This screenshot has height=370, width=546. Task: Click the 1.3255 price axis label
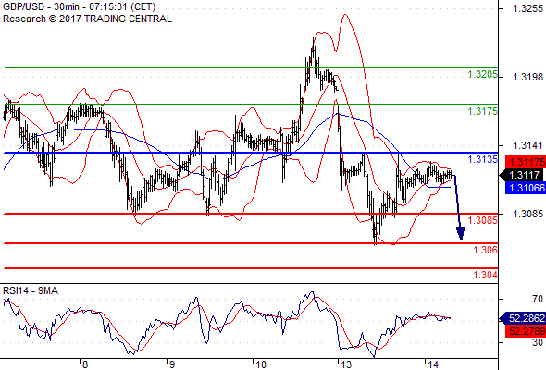(x=527, y=8)
